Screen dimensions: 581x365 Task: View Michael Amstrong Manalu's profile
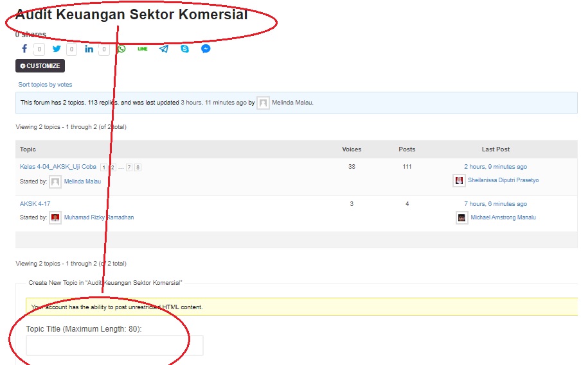click(x=503, y=217)
